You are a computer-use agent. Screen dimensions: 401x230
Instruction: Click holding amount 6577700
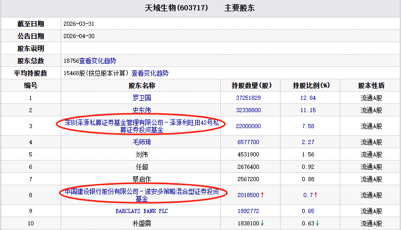pyautogui.click(x=248, y=142)
